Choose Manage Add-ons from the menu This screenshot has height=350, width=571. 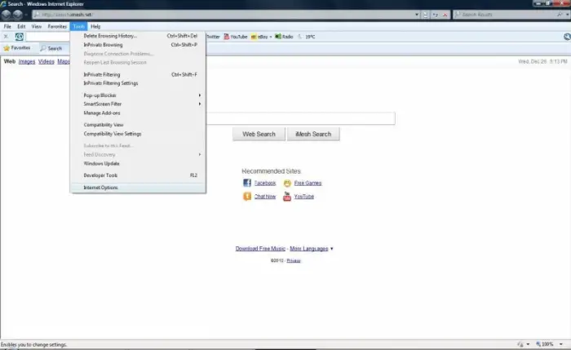138,113
